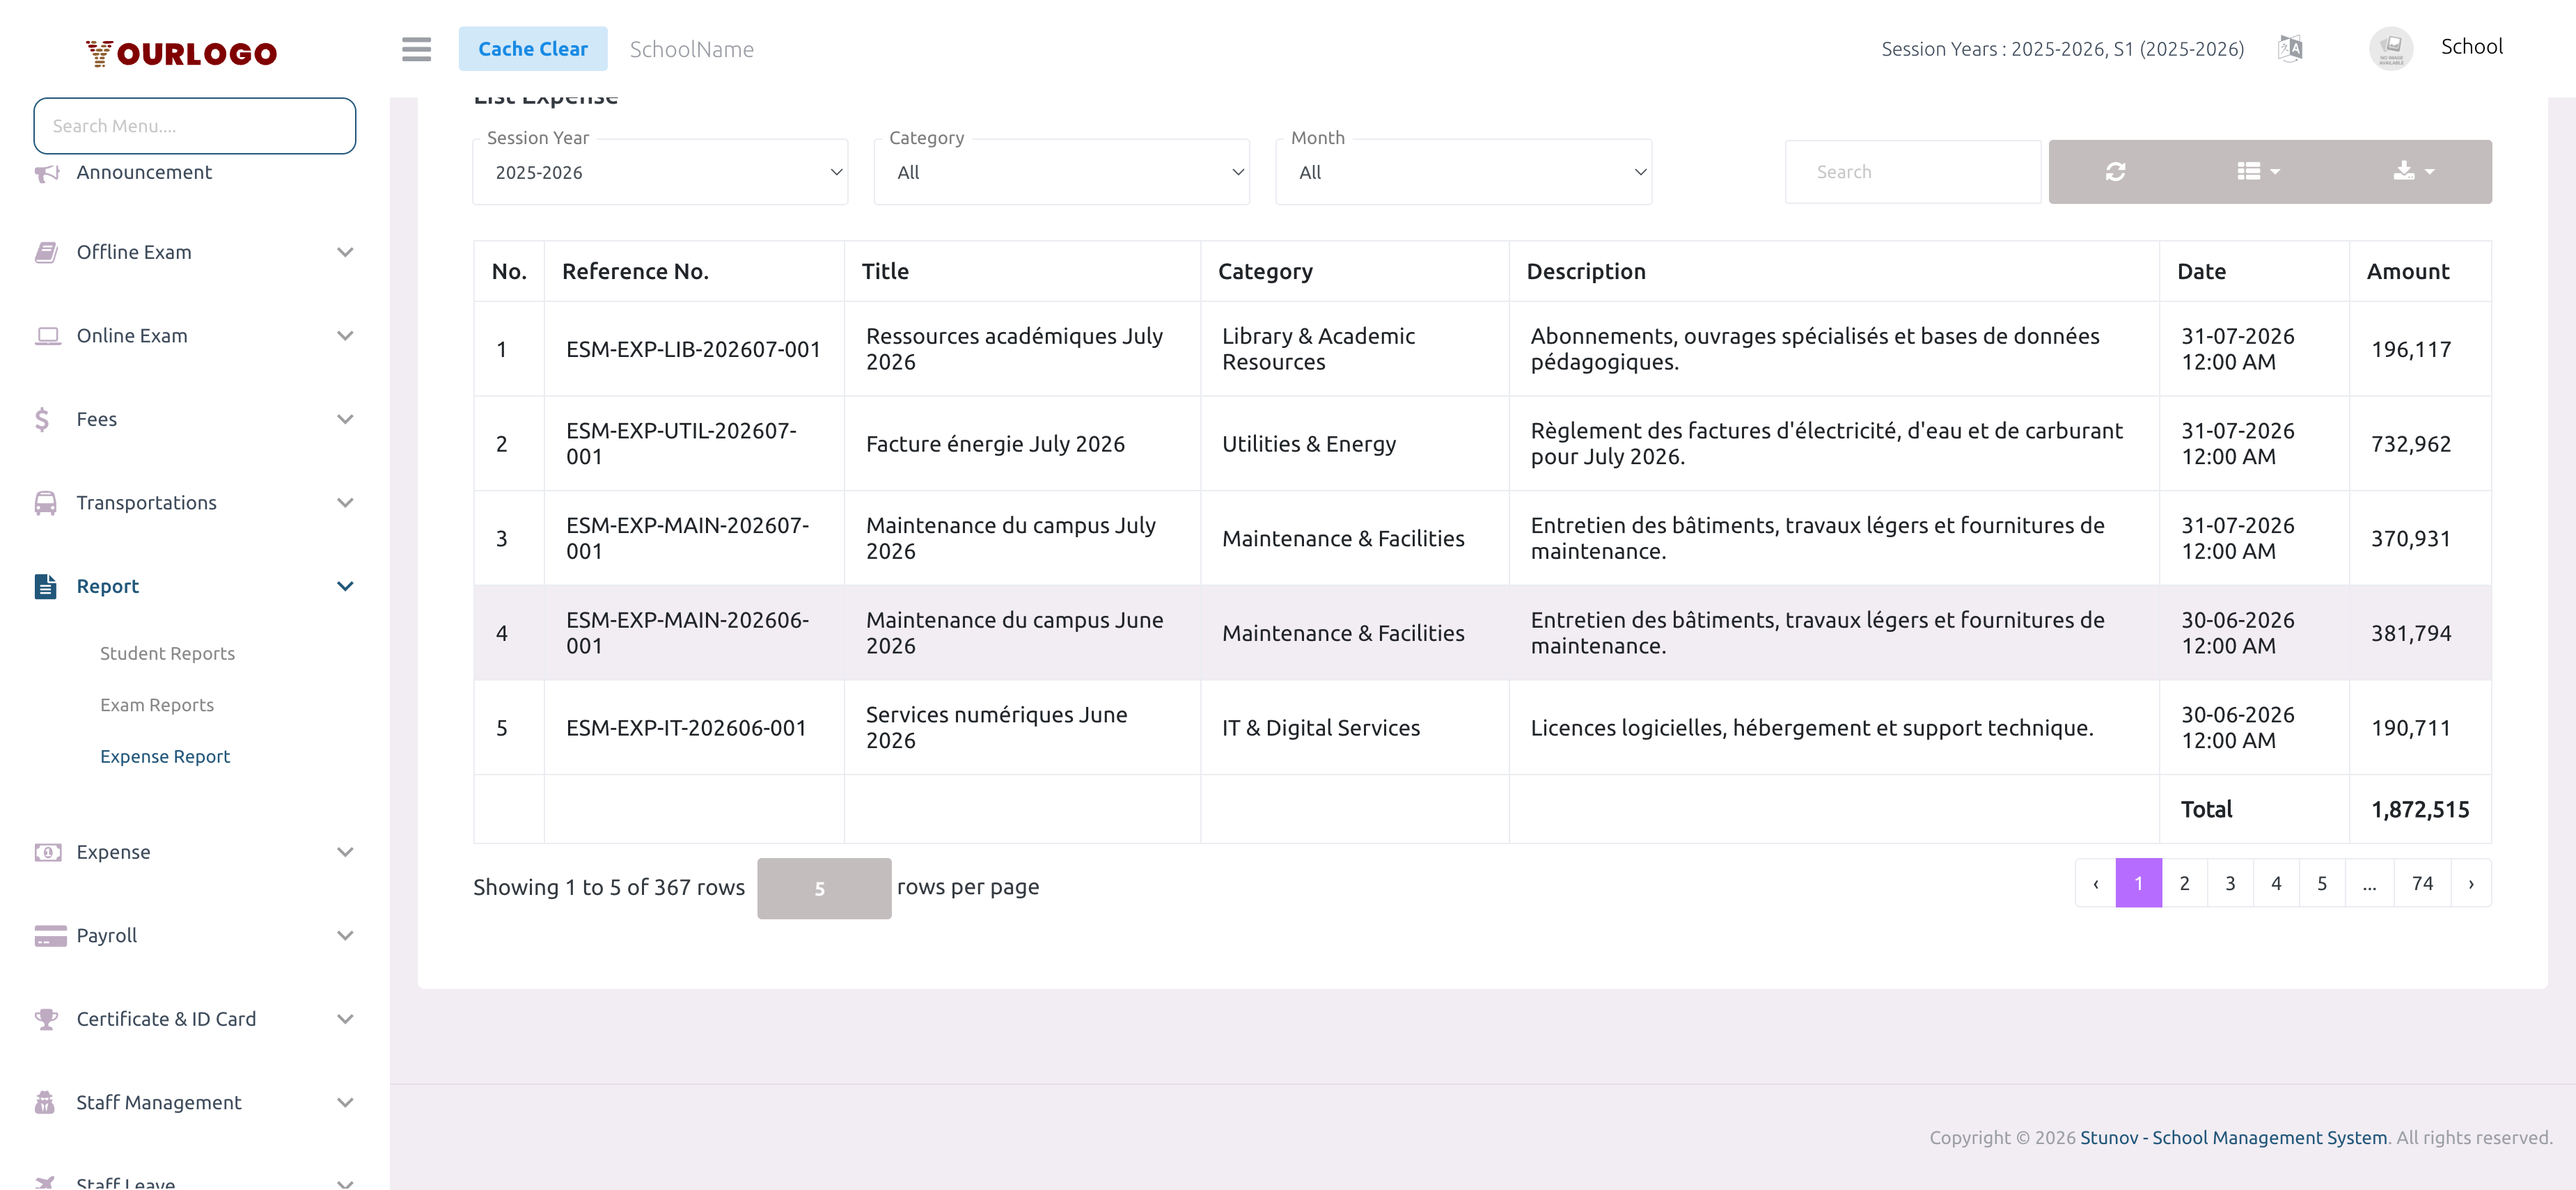Open the Category dropdown showing All
The image size is (2576, 1190).
[x=1062, y=171]
